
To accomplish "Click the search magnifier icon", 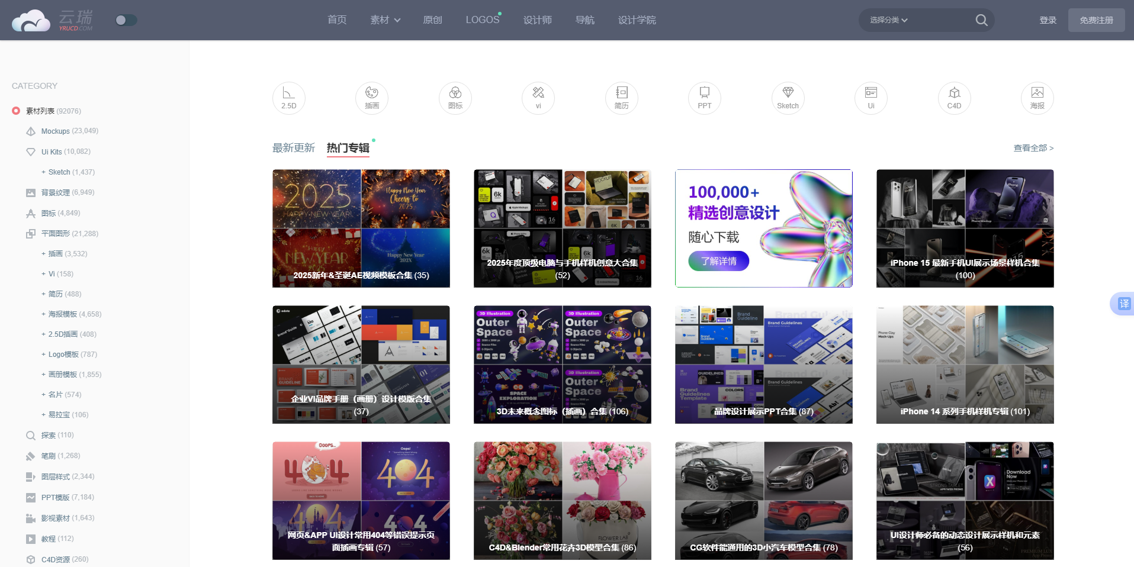I will (981, 20).
